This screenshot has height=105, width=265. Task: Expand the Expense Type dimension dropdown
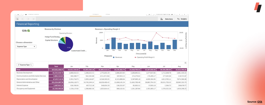click(26, 47)
